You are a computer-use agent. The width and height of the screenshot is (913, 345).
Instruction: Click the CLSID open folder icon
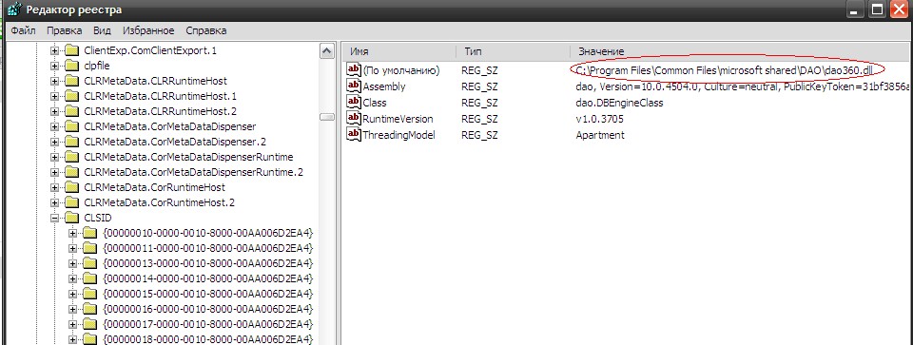click(71, 219)
